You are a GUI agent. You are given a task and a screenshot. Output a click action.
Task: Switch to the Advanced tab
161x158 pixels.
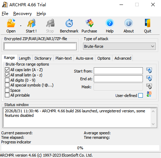coord(123,58)
